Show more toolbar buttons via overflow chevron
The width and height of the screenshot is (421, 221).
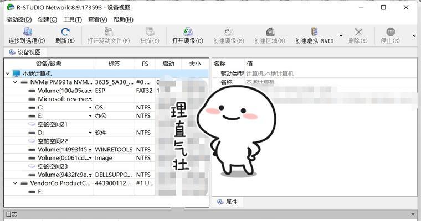point(414,35)
